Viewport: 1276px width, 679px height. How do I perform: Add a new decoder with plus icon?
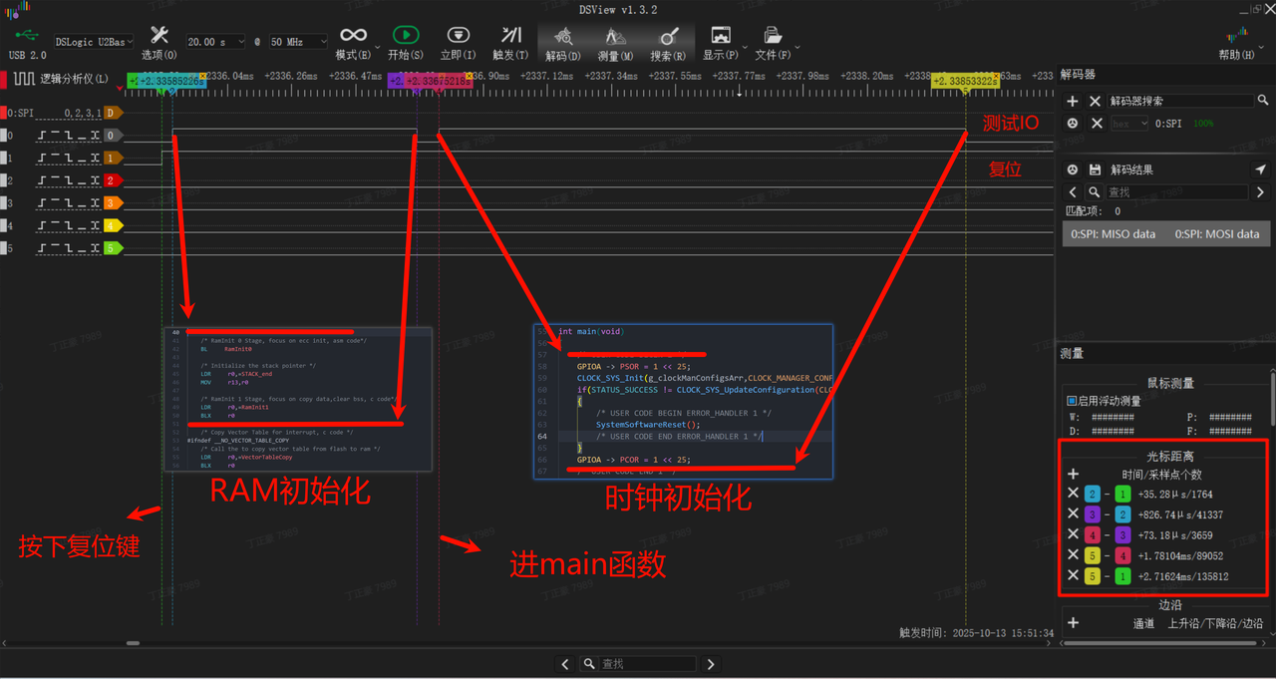click(x=1073, y=101)
